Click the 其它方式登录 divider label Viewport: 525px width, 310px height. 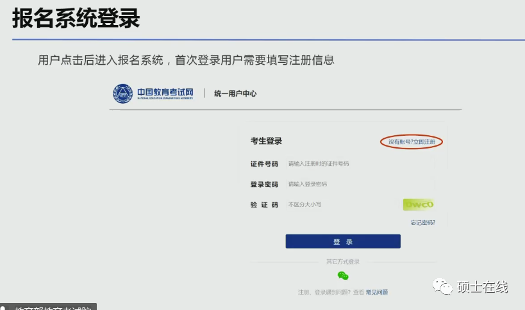point(343,261)
